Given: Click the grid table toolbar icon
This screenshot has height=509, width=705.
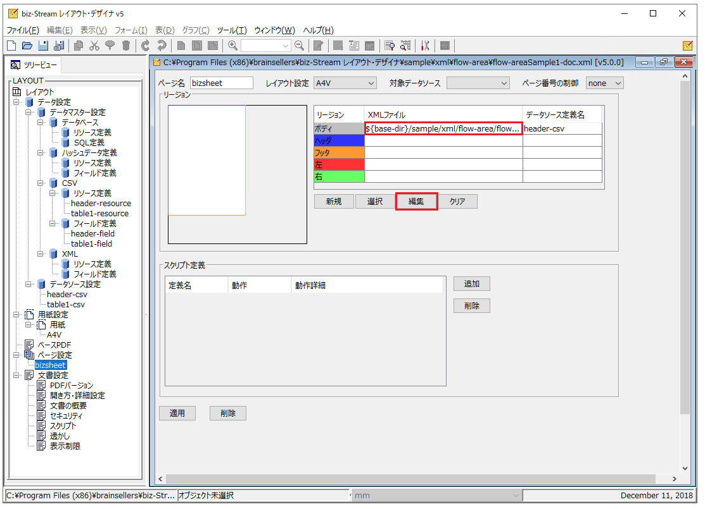Looking at the screenshot, I should pos(338,46).
